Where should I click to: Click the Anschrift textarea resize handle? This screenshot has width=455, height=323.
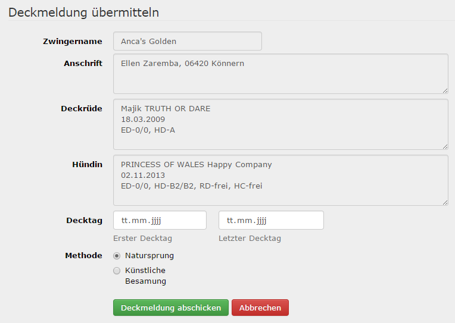(x=445, y=90)
